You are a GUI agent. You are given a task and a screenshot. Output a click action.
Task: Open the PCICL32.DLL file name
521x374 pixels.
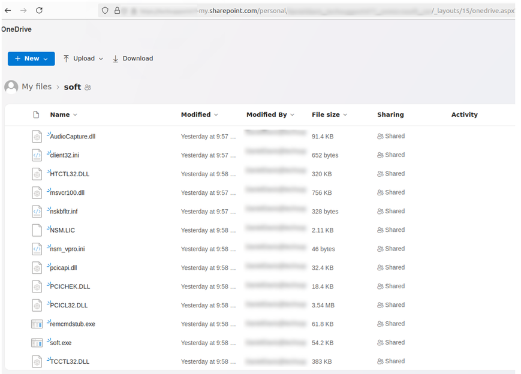pyautogui.click(x=69, y=305)
